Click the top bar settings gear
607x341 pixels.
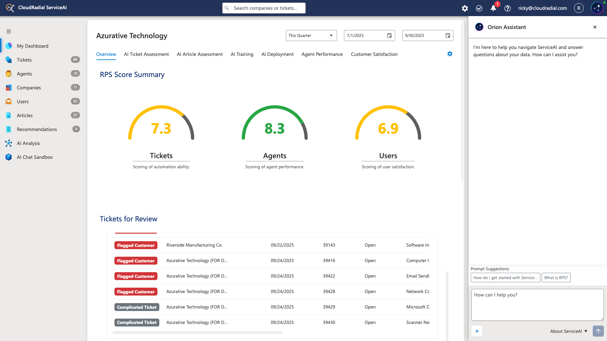pyautogui.click(x=465, y=8)
